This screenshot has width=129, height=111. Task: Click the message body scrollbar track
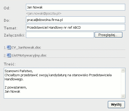pos(123,83)
